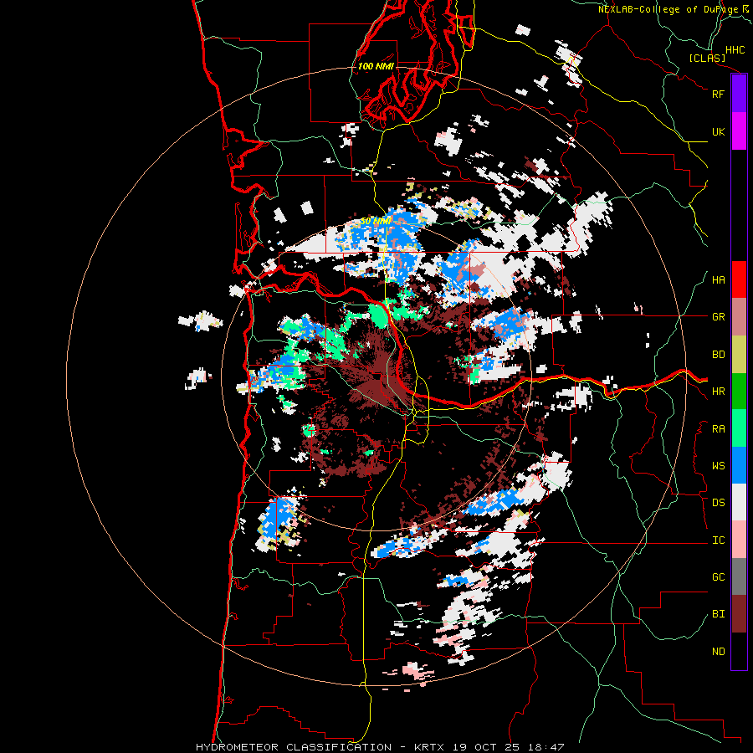Viewport: 753px width, 753px height.
Task: Click the IC legend label
Action: (718, 540)
